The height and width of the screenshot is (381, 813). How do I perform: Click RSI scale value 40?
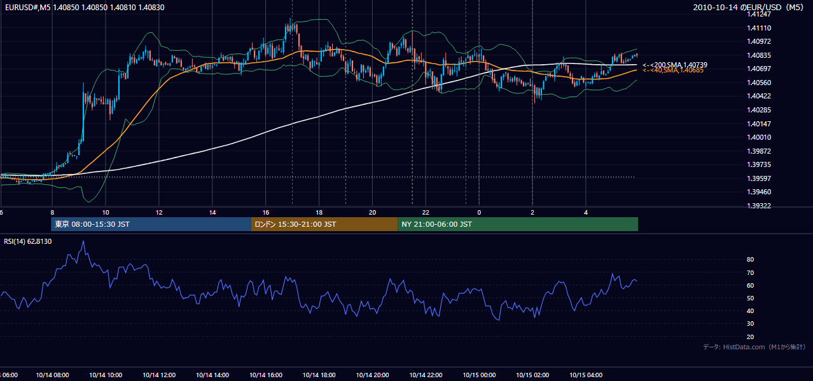(750, 311)
